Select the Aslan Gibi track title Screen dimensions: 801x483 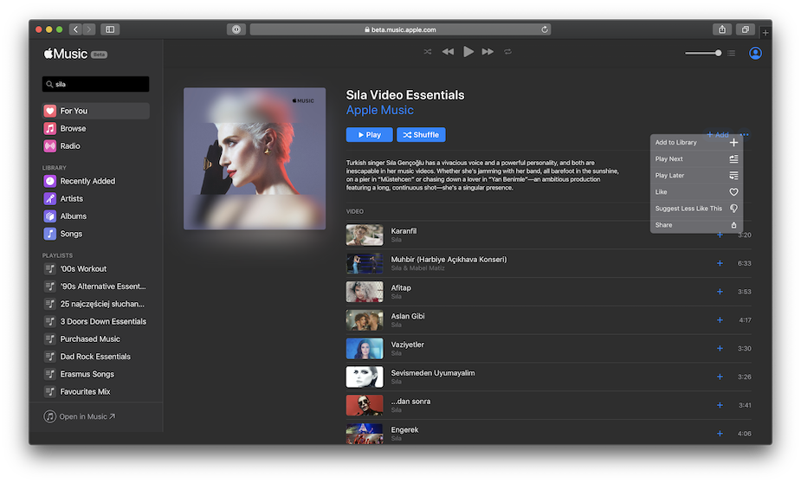click(x=408, y=316)
